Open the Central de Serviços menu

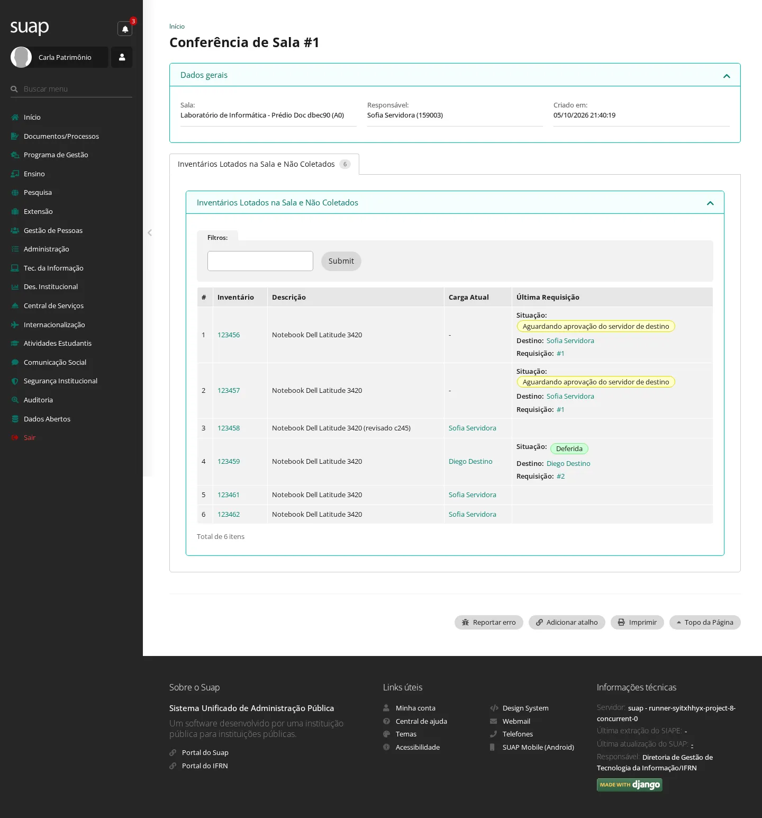[x=54, y=305]
